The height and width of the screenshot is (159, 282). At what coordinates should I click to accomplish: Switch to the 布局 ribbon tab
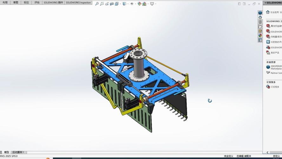tap(5, 3)
